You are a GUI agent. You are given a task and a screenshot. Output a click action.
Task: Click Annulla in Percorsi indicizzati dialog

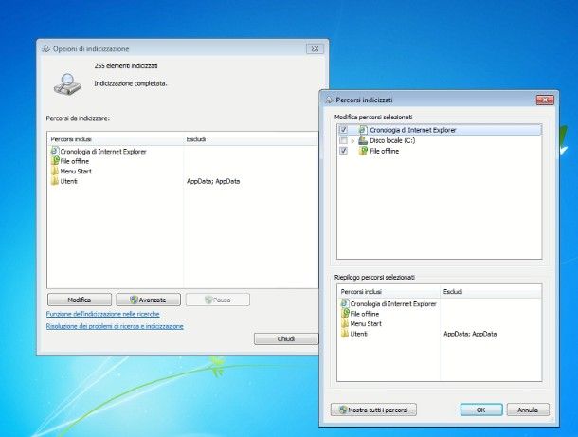click(528, 410)
